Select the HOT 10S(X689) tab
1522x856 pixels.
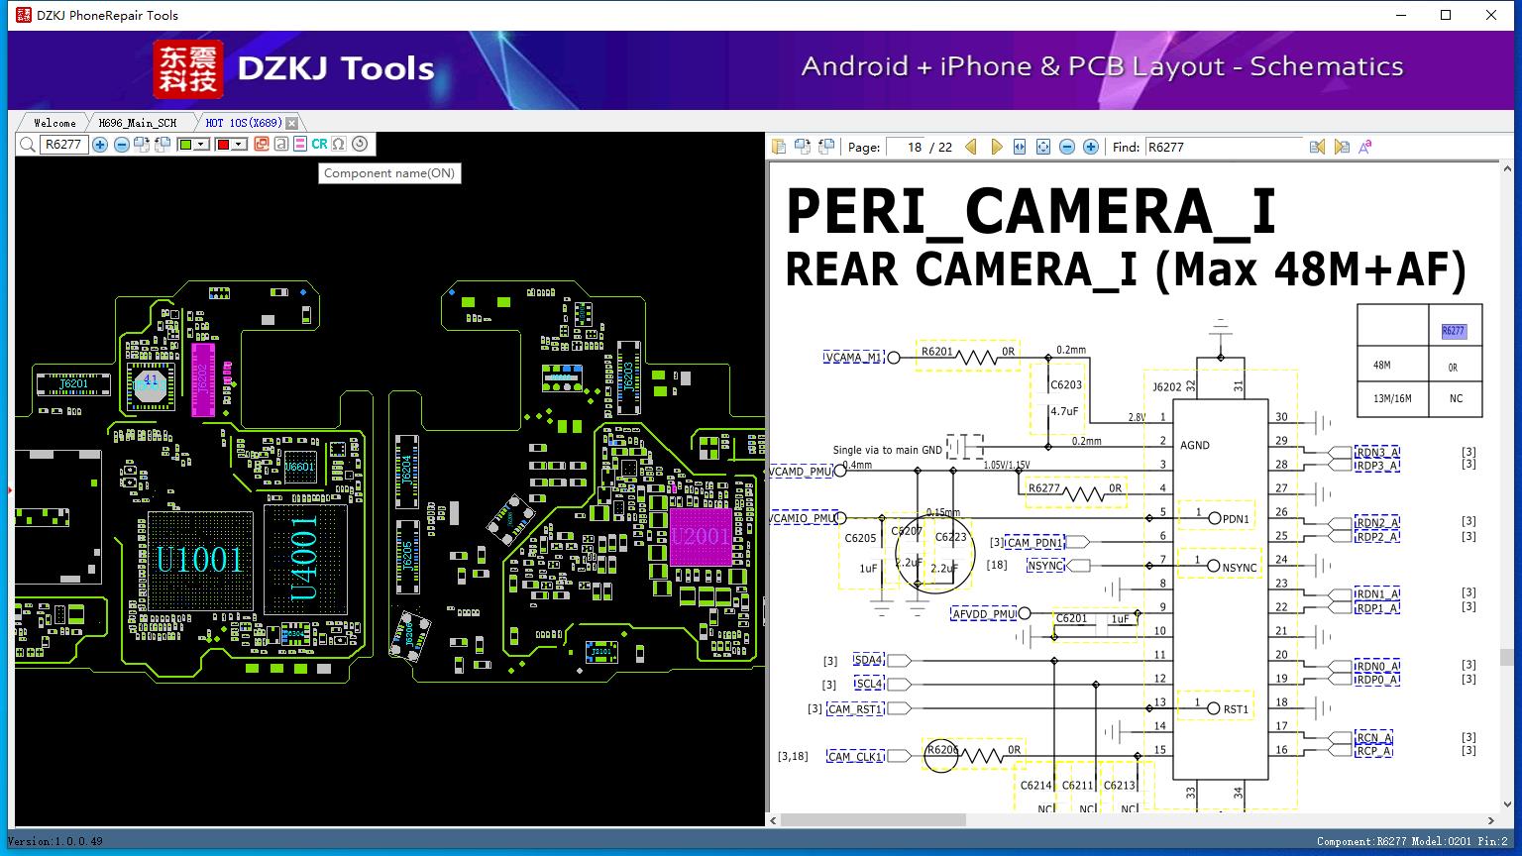[x=244, y=123]
